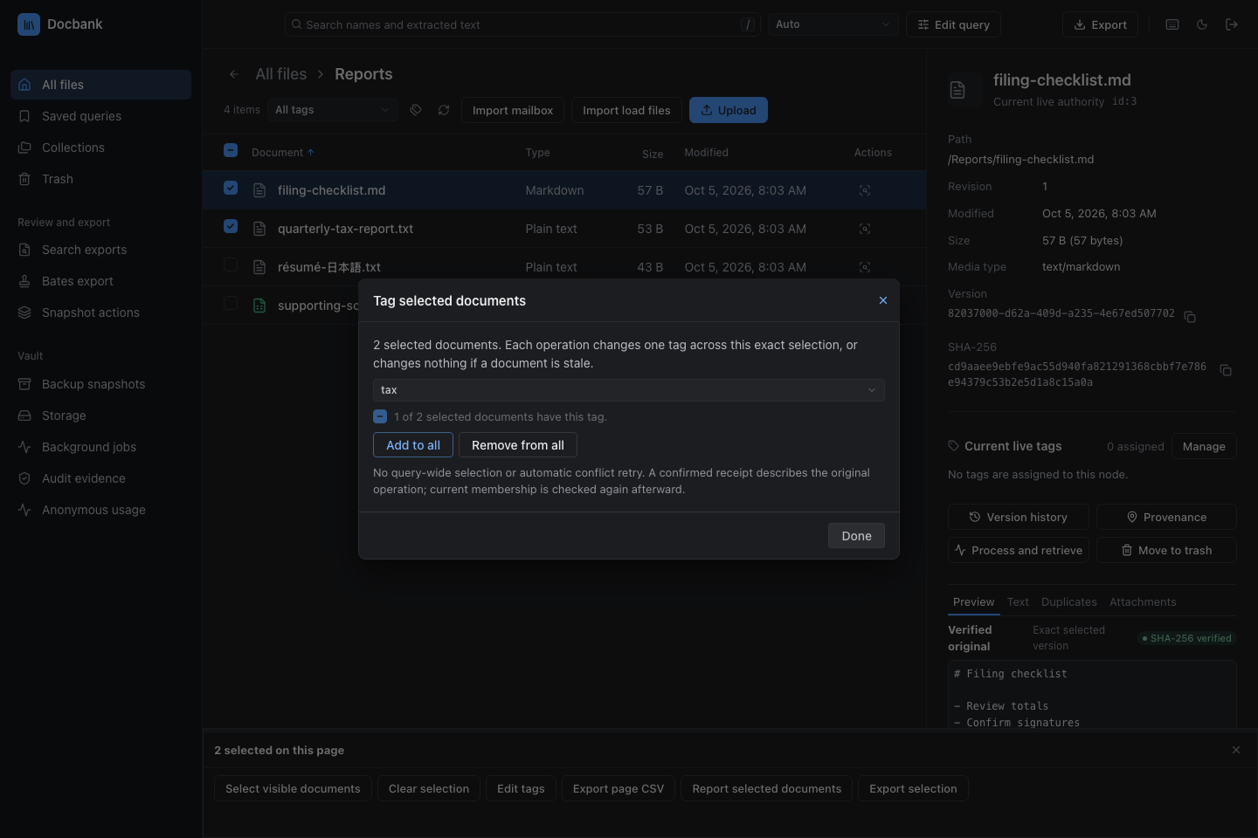Switch to the Attachments tab
The image size is (1258, 838).
[x=1143, y=602]
